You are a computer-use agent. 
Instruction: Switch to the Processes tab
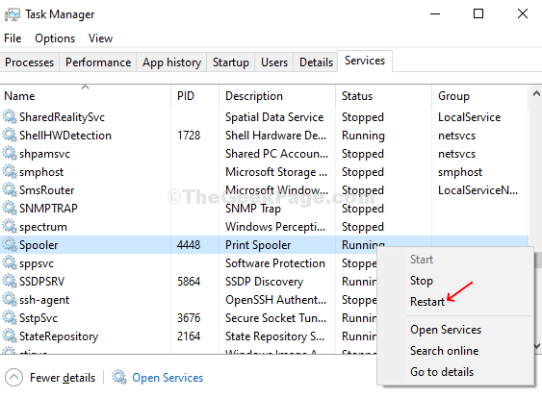30,62
